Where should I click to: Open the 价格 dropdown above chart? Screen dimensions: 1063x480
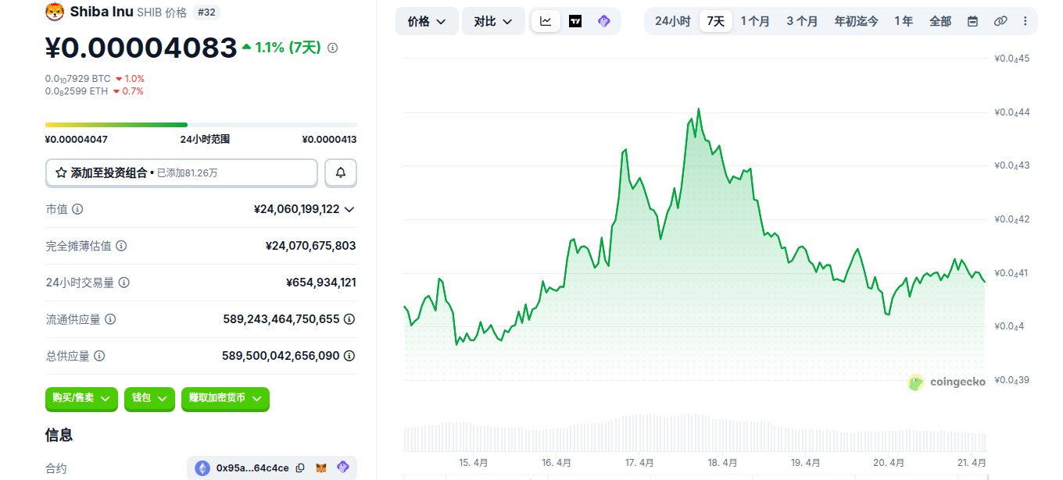(427, 21)
